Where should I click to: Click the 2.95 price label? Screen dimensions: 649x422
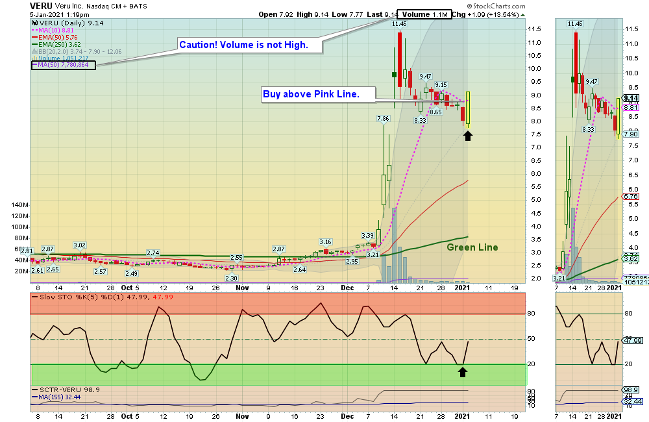[x=352, y=262]
